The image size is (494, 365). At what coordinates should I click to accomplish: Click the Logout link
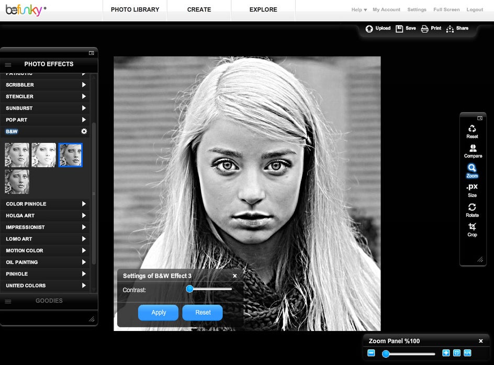point(475,10)
